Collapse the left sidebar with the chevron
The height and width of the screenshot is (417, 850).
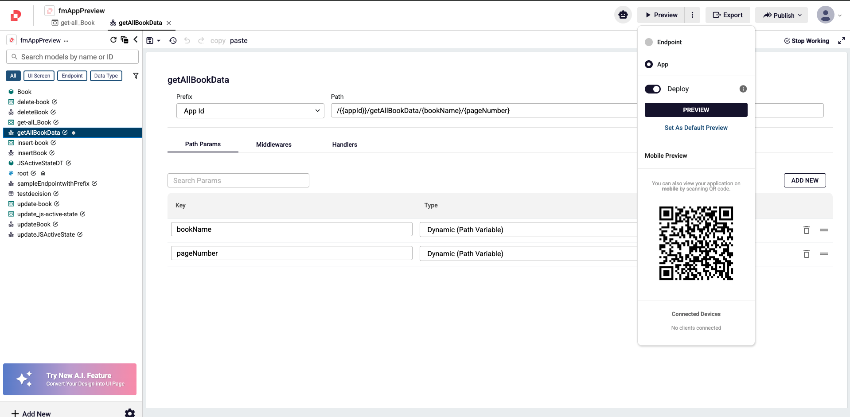136,40
